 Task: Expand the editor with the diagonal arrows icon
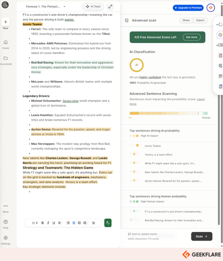pyautogui.click(x=110, y=6)
